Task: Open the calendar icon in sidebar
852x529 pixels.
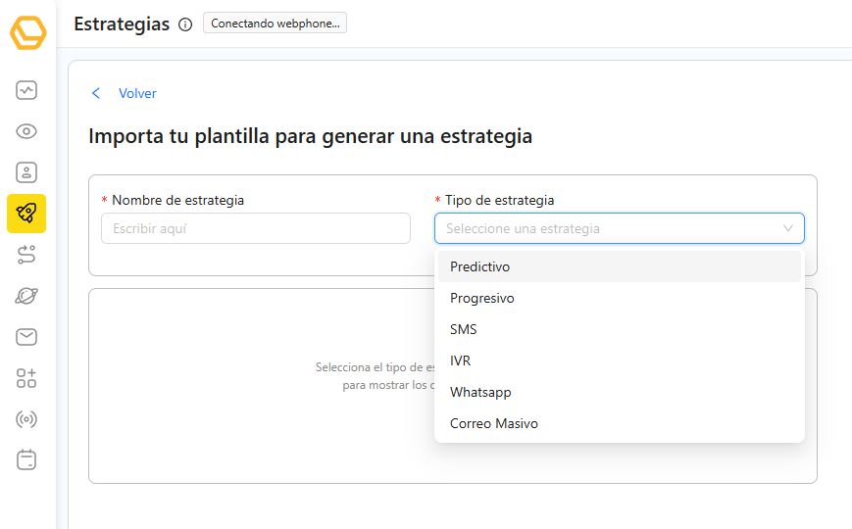Action: 26,459
